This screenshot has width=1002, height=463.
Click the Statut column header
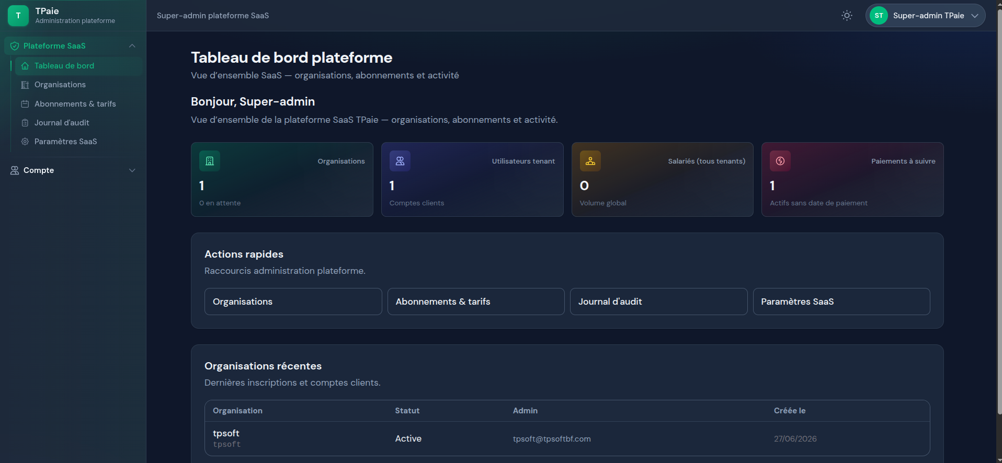[407, 411]
